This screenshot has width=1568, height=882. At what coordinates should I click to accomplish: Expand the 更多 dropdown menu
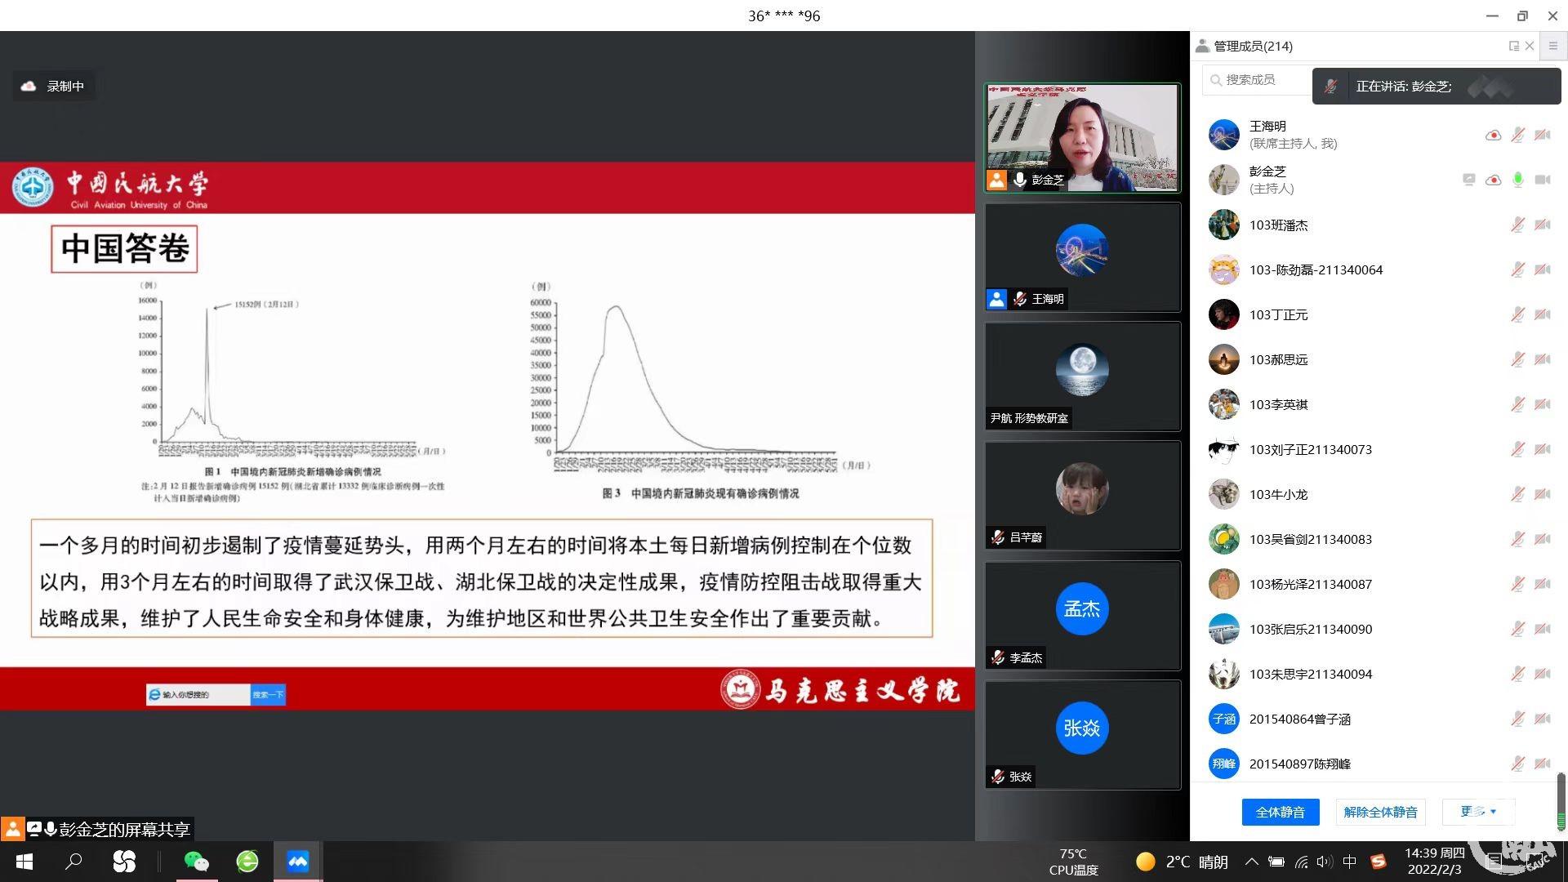click(1478, 811)
